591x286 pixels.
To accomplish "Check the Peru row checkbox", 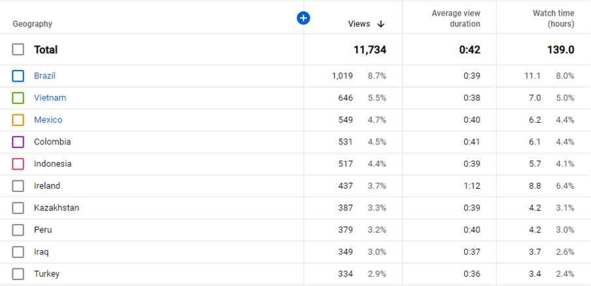I will (18, 230).
